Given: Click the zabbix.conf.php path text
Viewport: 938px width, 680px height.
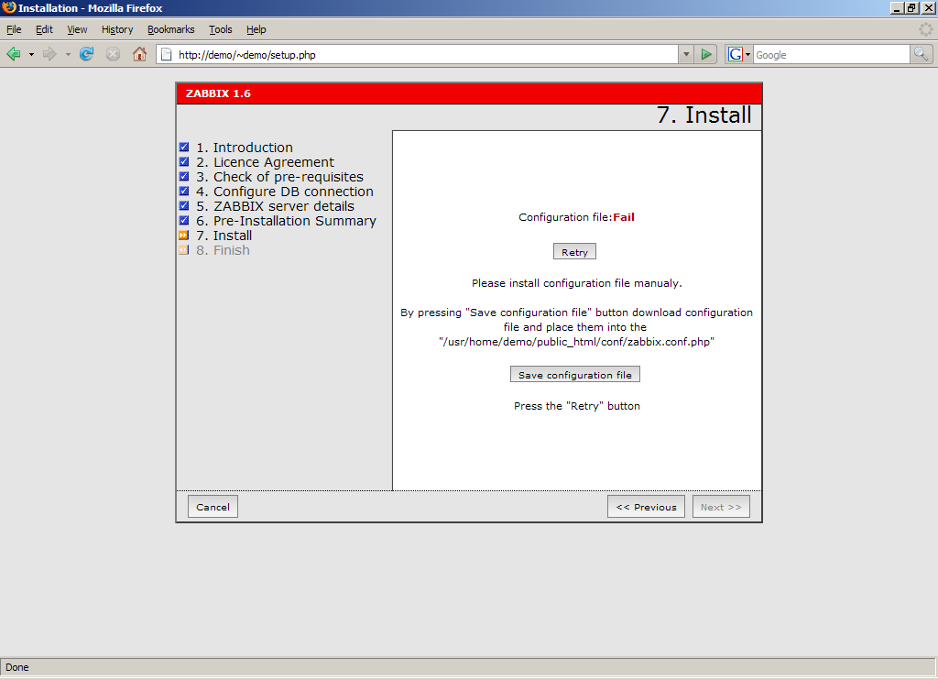Looking at the screenshot, I should click(577, 342).
